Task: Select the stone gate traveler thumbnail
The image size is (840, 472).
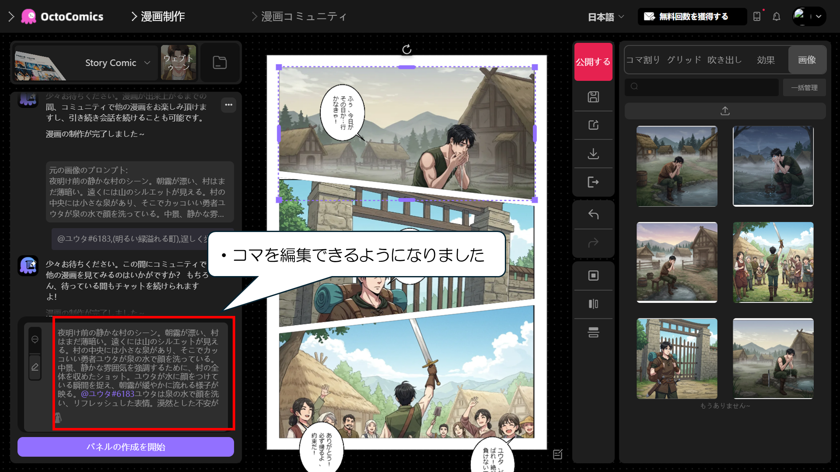Action: tap(677, 358)
